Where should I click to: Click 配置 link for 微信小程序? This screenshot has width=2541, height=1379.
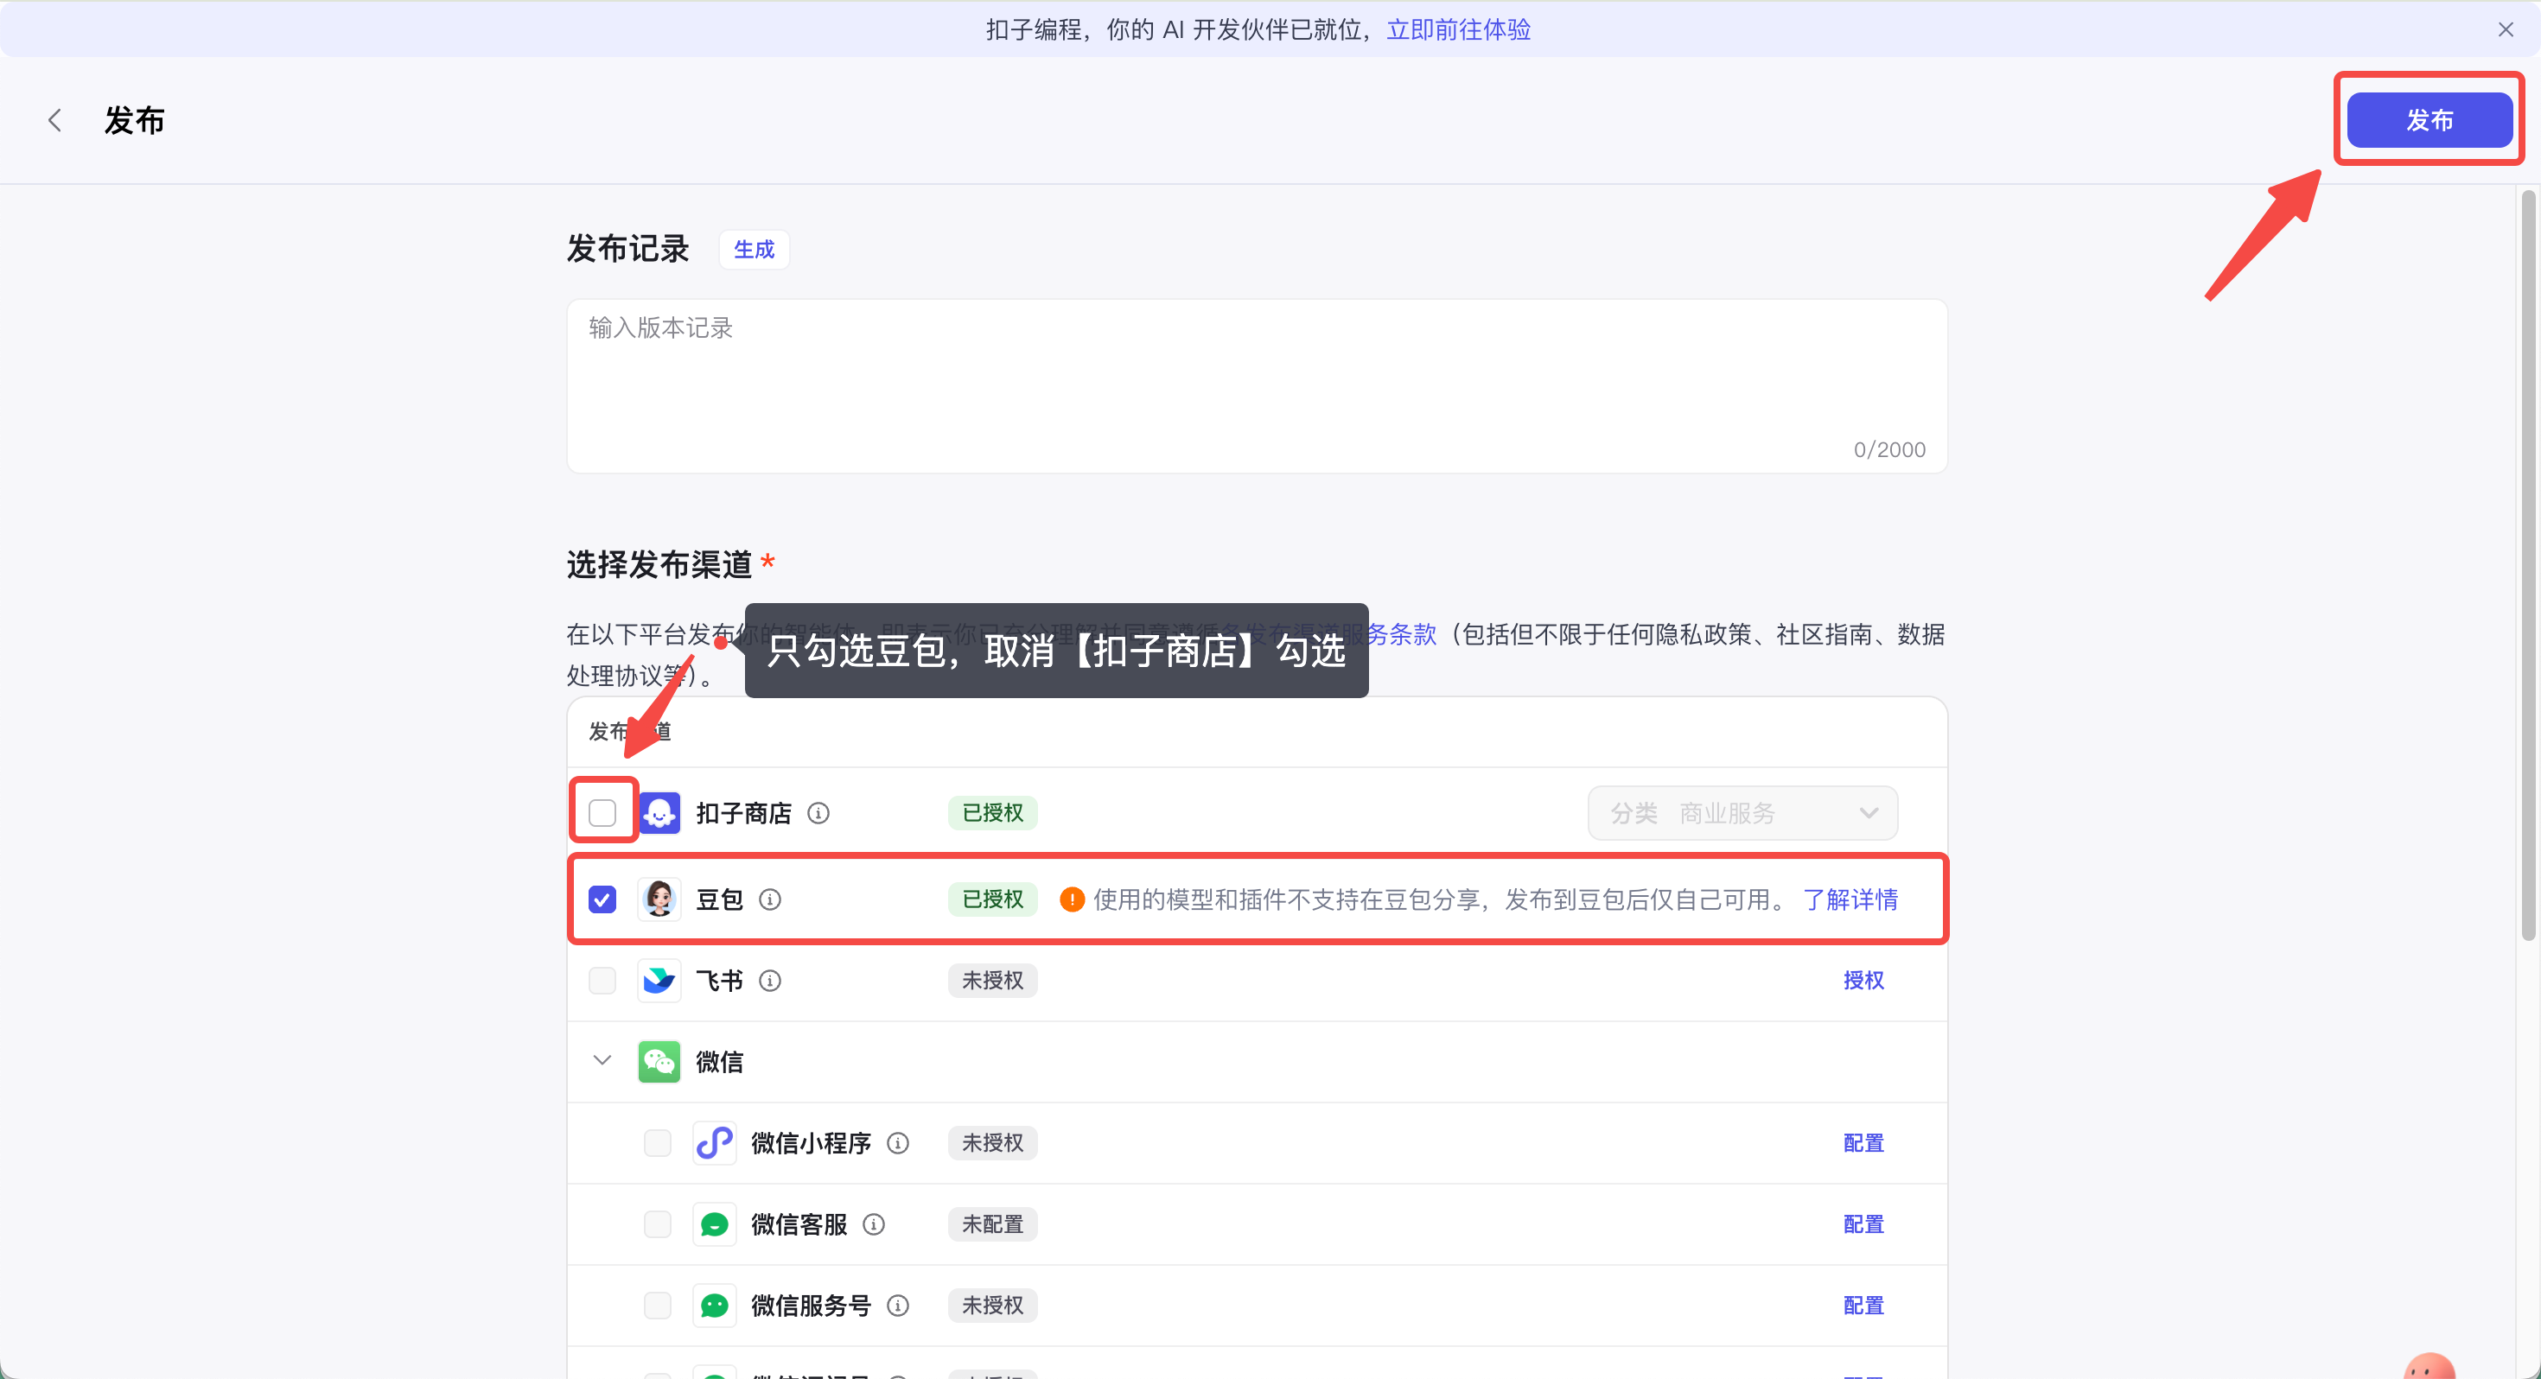[1863, 1143]
